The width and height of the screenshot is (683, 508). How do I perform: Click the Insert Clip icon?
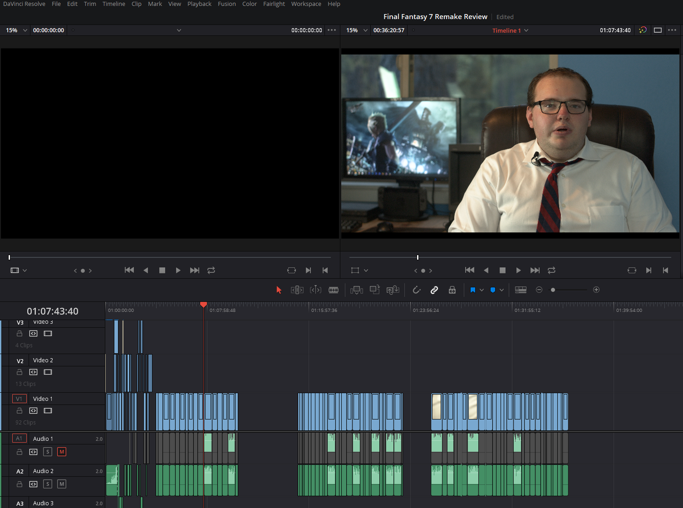click(357, 290)
